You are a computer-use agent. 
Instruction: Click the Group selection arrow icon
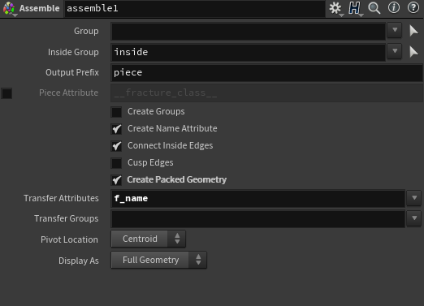(413, 31)
